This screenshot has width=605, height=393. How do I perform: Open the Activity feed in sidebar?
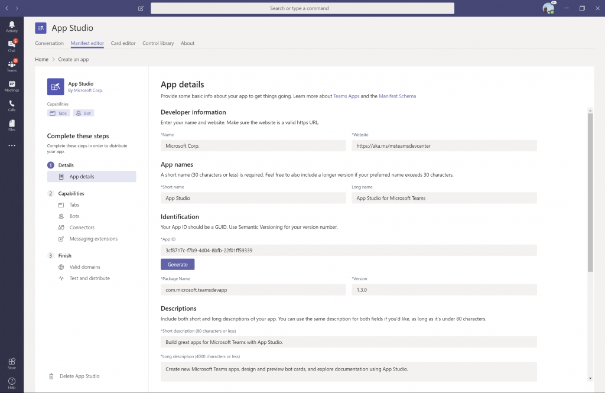11,26
